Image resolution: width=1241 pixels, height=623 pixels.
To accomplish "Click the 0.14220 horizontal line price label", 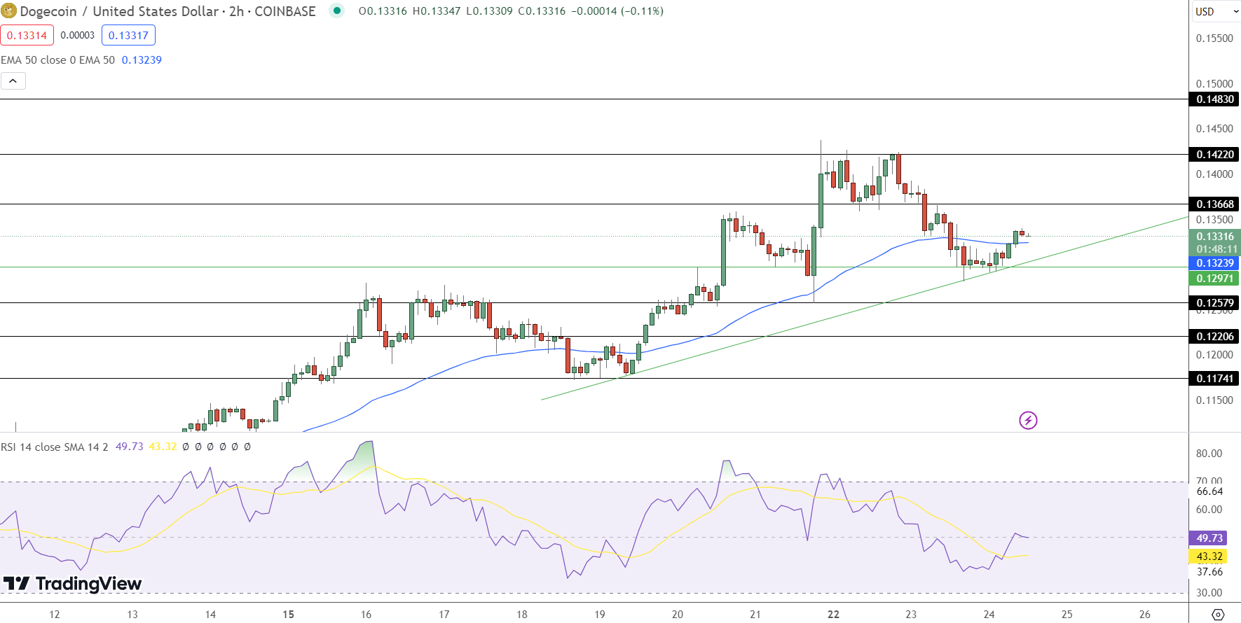I will 1214,155.
